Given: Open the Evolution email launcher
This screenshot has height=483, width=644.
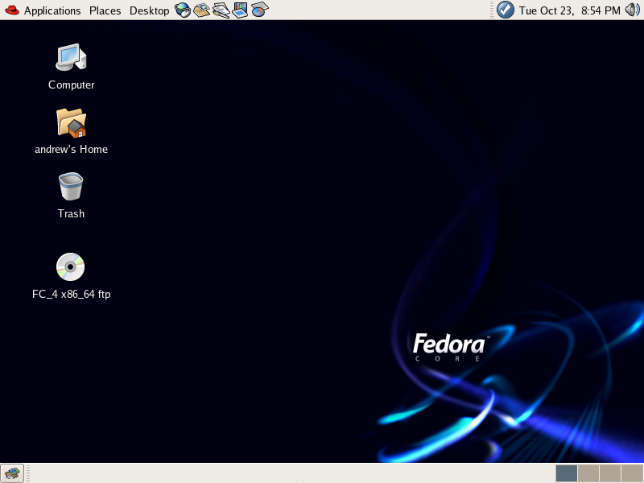Looking at the screenshot, I should point(201,10).
